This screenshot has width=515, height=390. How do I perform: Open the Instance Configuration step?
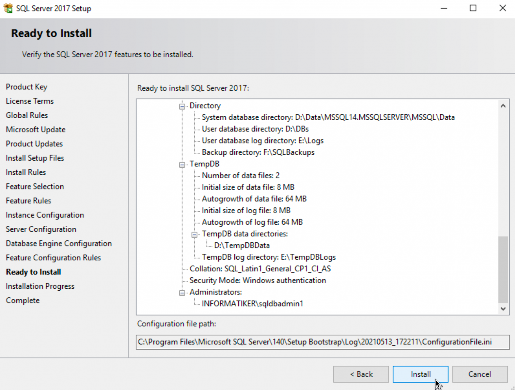(45, 215)
